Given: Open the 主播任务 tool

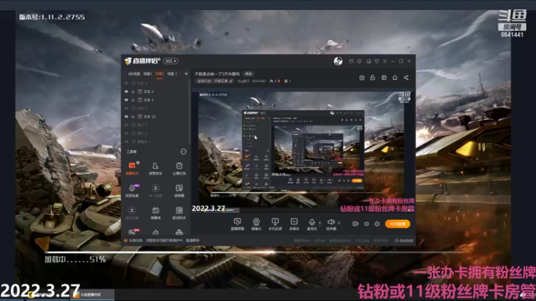Looking at the screenshot, I should coord(179,169).
